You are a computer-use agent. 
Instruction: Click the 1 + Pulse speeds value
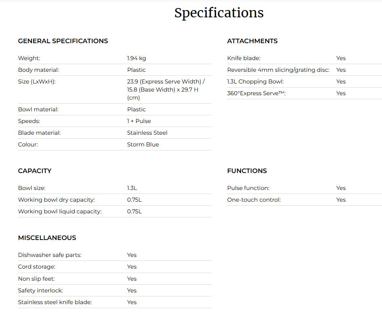point(139,121)
